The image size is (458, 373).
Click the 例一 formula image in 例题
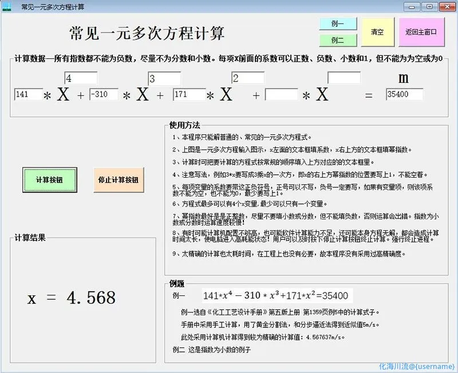[277, 295]
